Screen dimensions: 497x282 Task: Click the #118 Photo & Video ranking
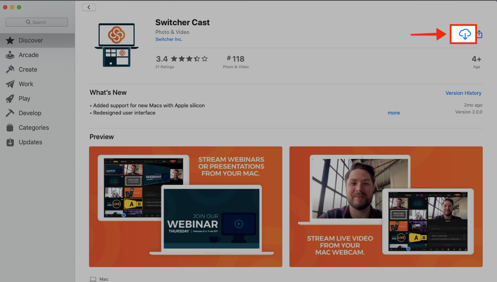click(236, 62)
